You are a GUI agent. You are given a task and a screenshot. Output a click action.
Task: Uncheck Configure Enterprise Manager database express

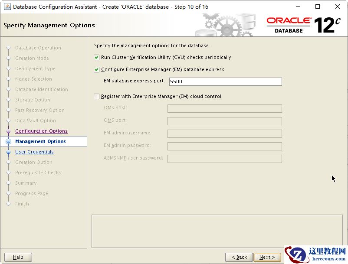point(96,70)
